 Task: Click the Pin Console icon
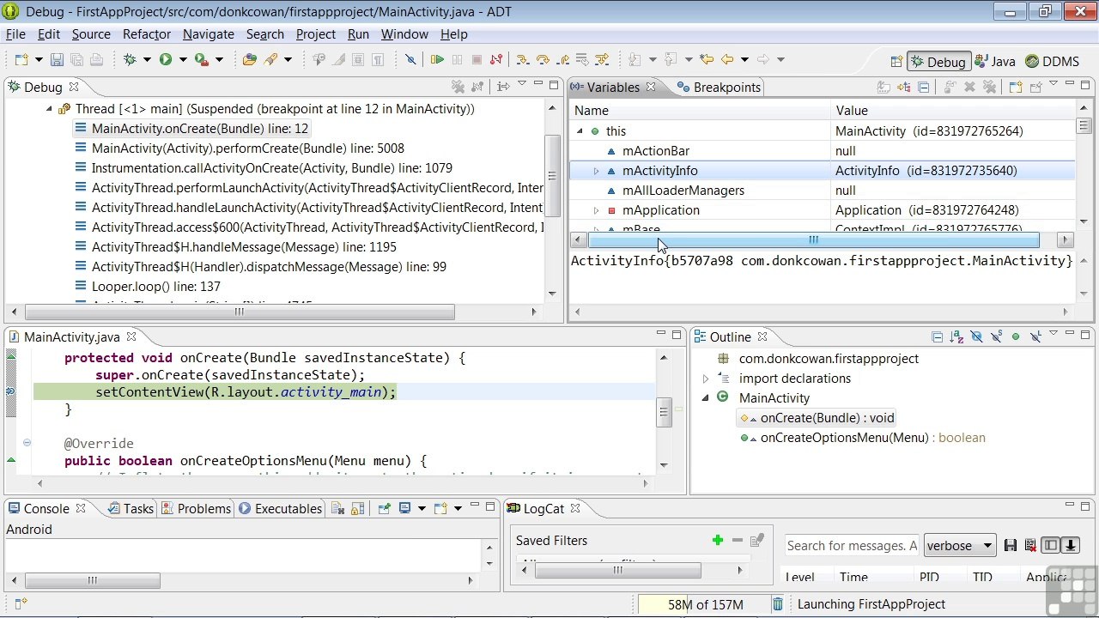coord(384,508)
